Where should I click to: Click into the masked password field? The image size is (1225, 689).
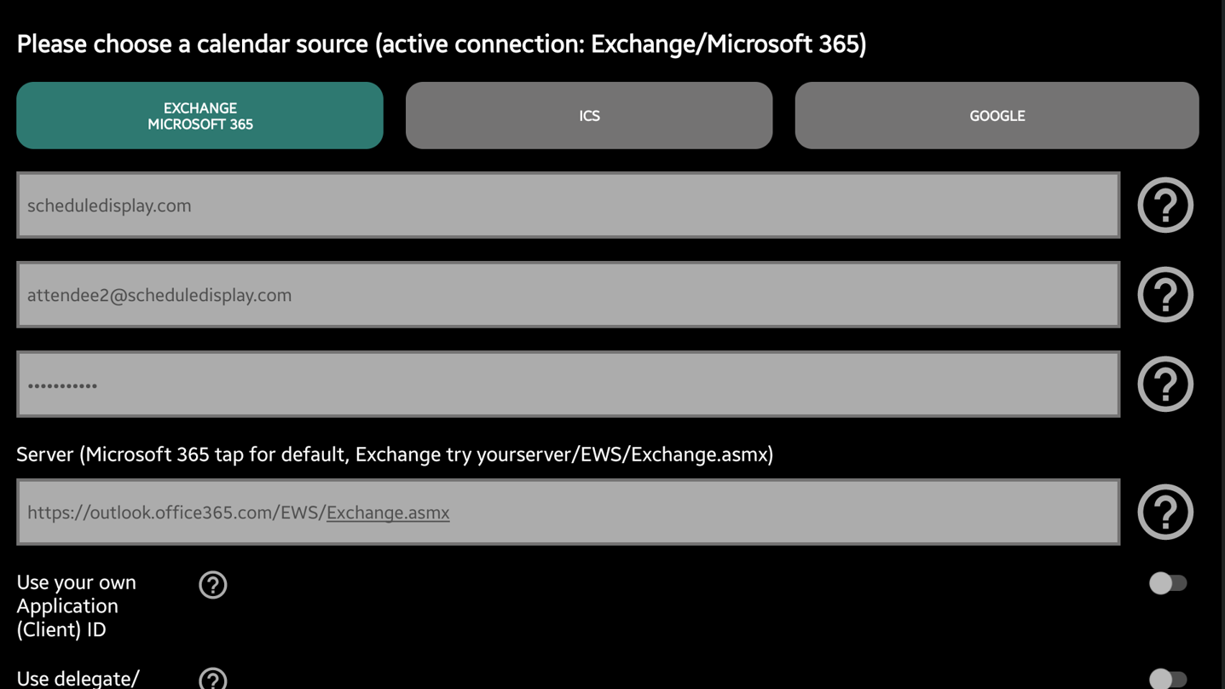[568, 385]
